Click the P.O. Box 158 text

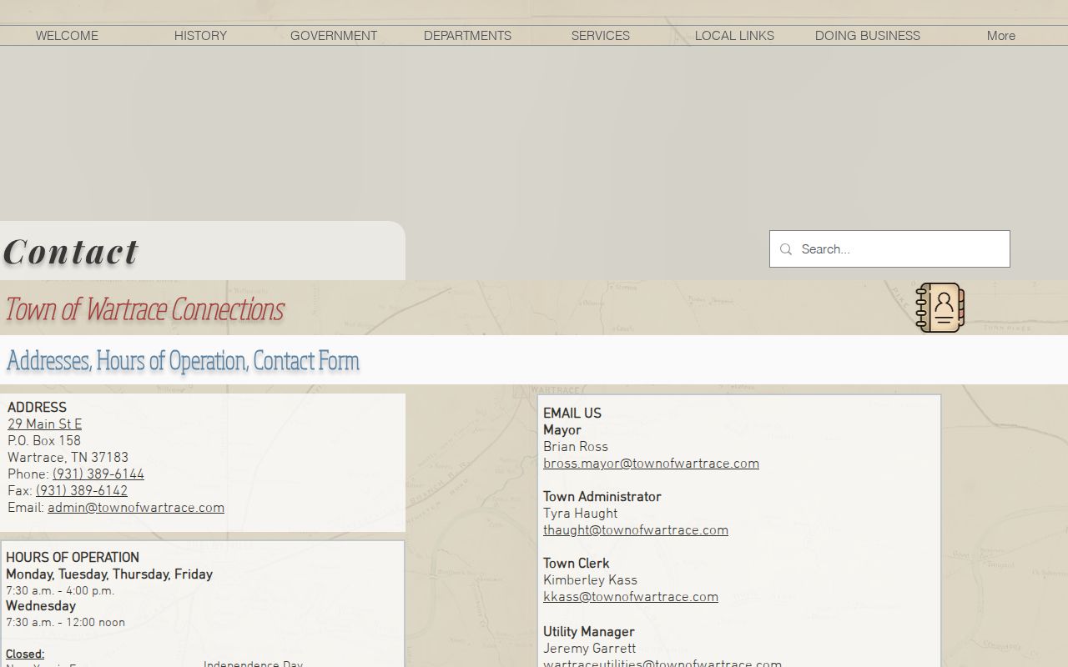tap(44, 441)
